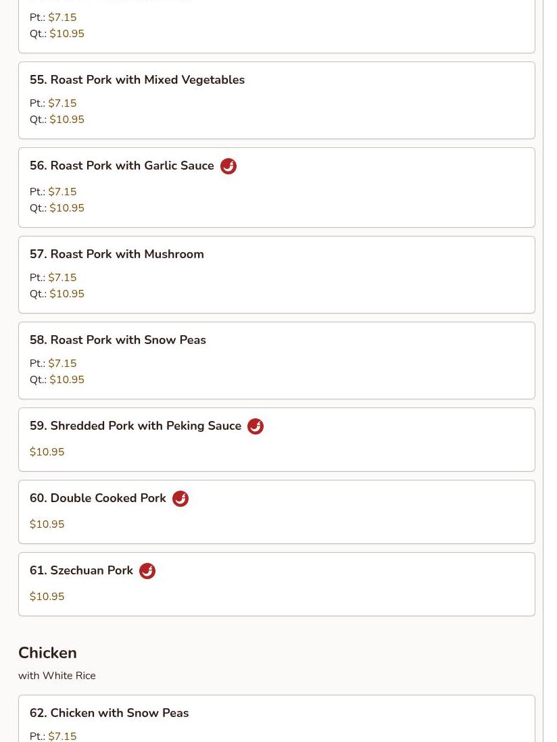The image size is (557, 742).
Task: Click $10.95 price of Shredded Pork with Peking Sauce
Action: pyautogui.click(x=47, y=451)
